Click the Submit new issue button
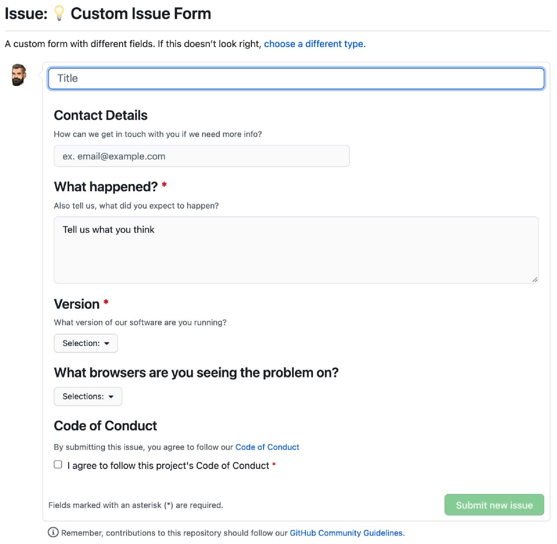557x544 pixels. click(494, 505)
